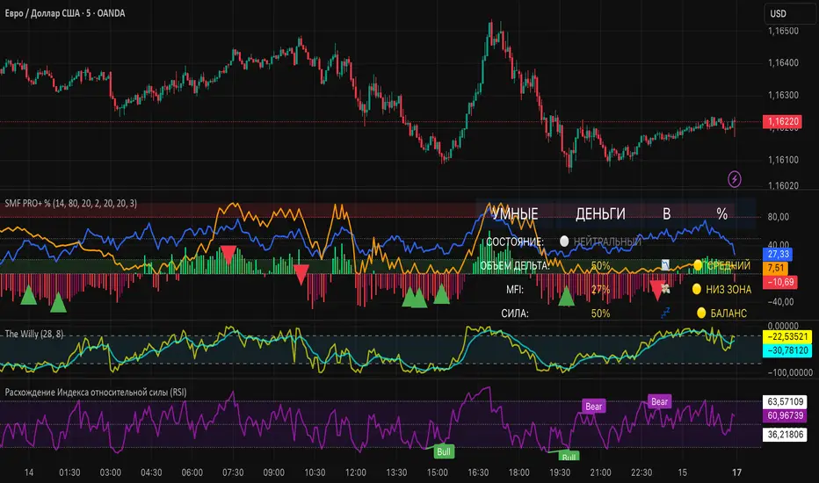Click the red down-triangle signal near 07:30
The height and width of the screenshot is (483, 819).
[228, 254]
